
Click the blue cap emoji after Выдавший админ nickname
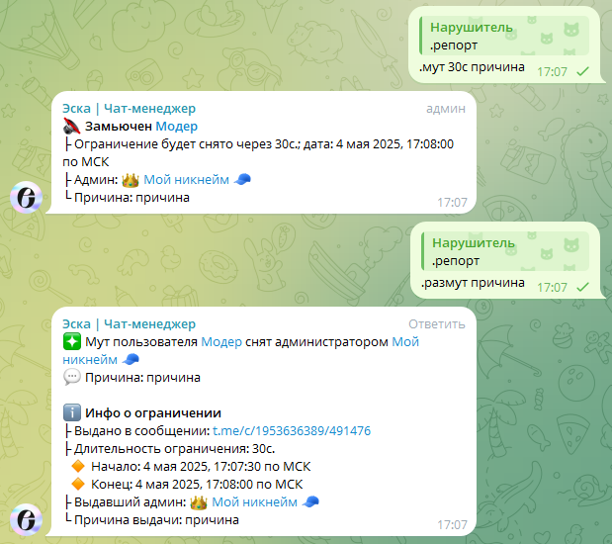point(310,501)
